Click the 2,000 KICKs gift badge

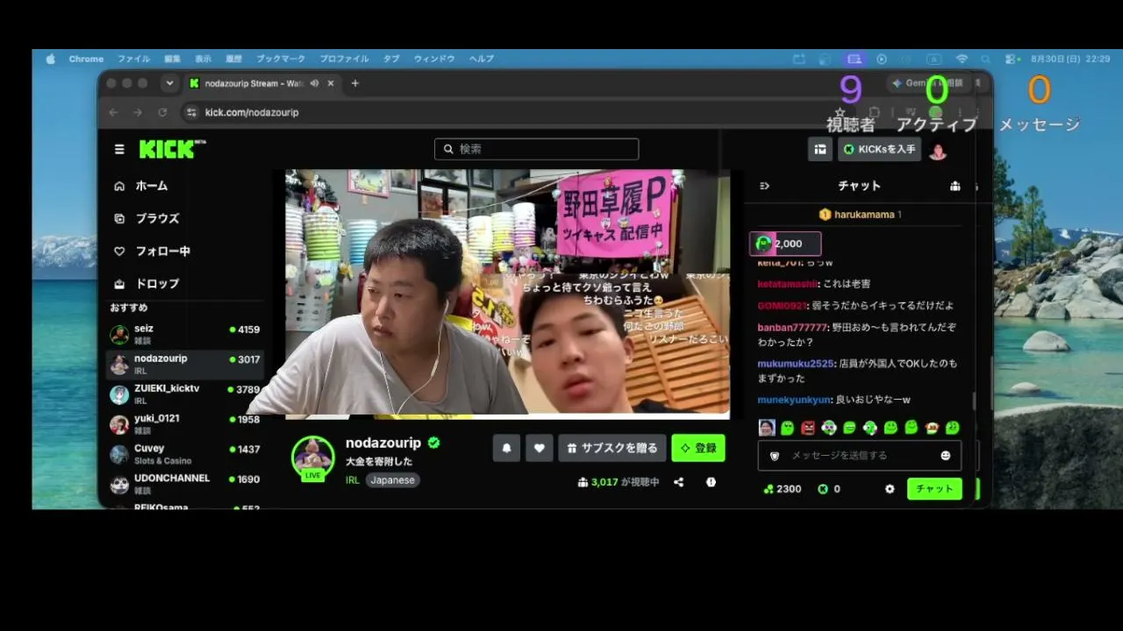click(785, 244)
